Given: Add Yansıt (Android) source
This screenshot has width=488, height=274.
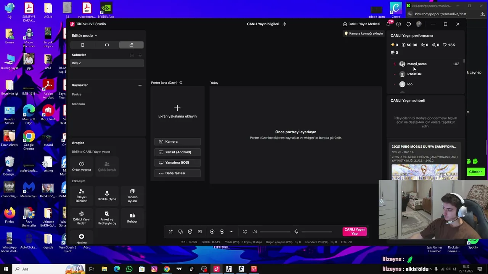Looking at the screenshot, I should point(177,152).
